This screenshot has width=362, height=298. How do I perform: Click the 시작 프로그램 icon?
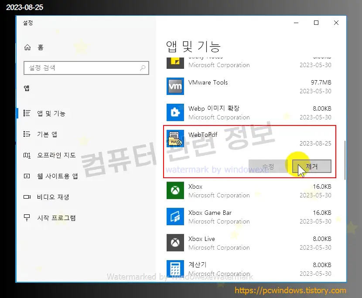(27, 218)
